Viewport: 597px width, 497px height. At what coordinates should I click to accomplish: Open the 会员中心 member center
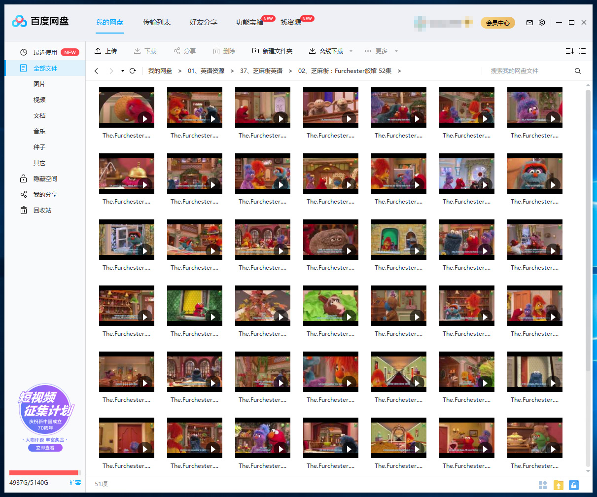[498, 23]
